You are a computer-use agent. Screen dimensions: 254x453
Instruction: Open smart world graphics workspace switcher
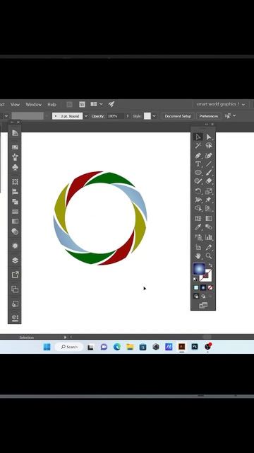click(x=221, y=104)
